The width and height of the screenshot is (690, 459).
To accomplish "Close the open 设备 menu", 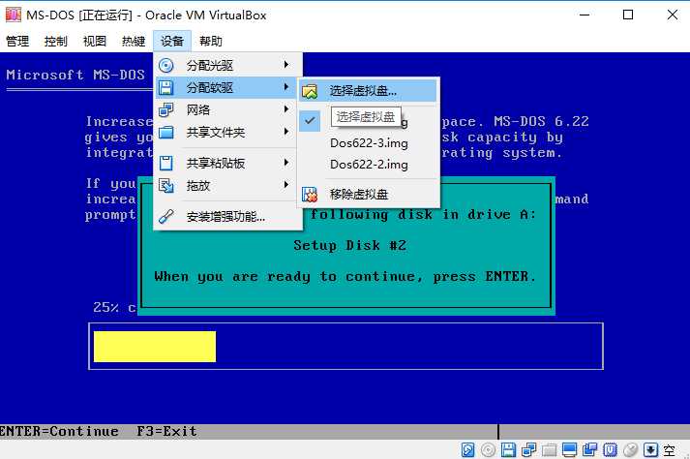I will (x=172, y=42).
